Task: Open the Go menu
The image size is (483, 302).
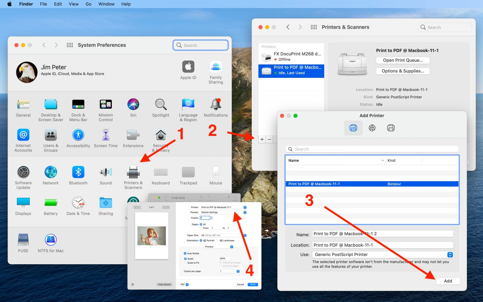Action: click(88, 4)
